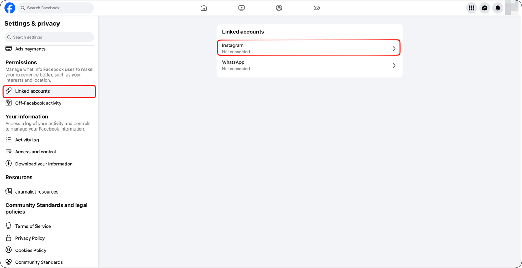Click the Search Facebook field
The image size is (522, 268).
[x=56, y=8]
